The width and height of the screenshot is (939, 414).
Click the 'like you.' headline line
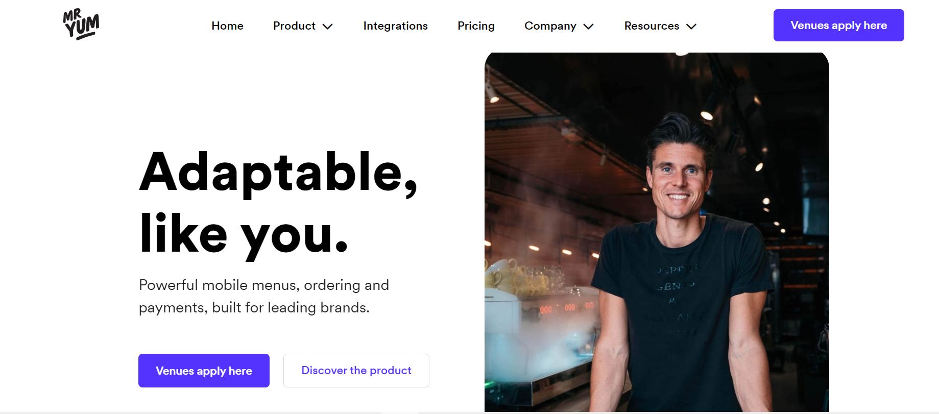tap(244, 234)
